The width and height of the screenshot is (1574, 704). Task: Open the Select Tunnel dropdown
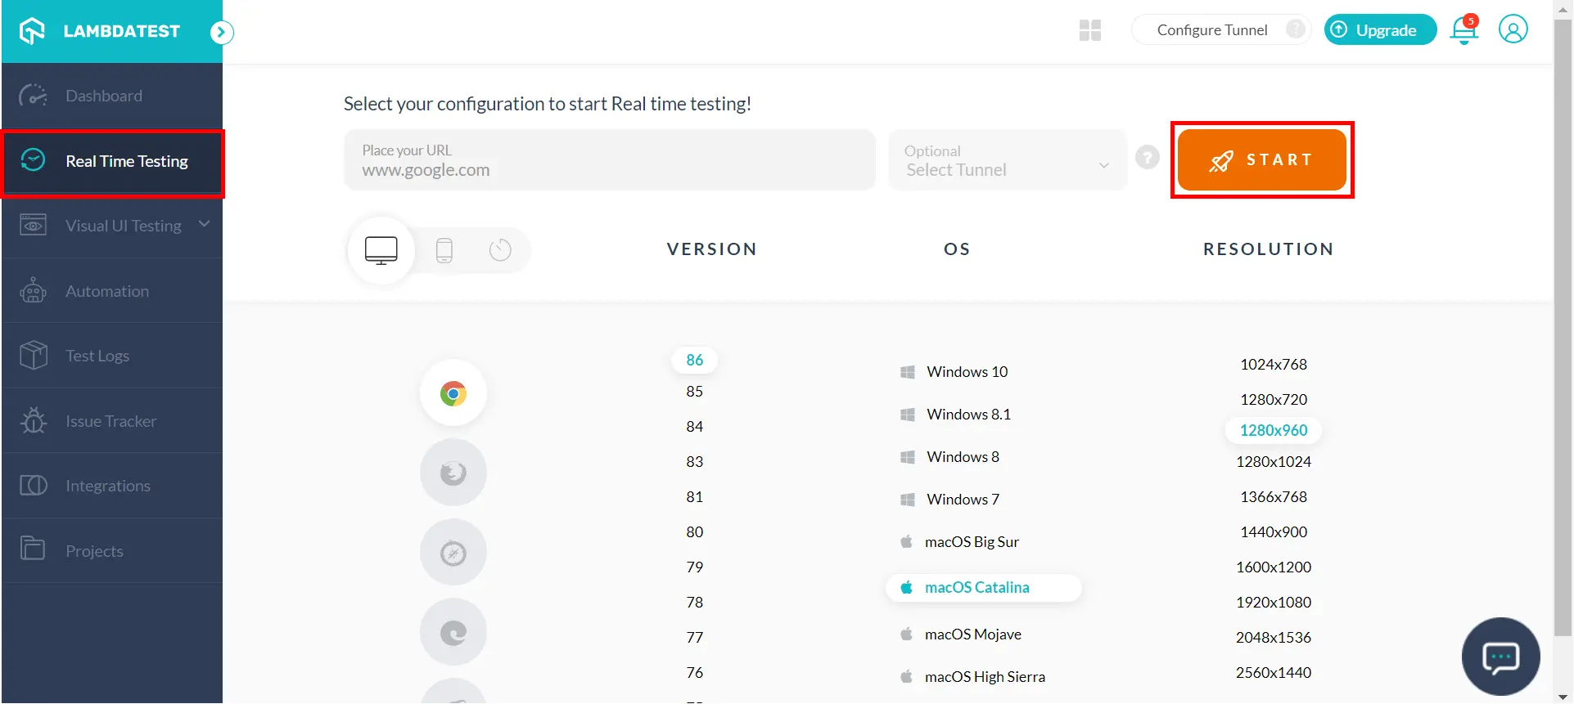coord(1008,160)
